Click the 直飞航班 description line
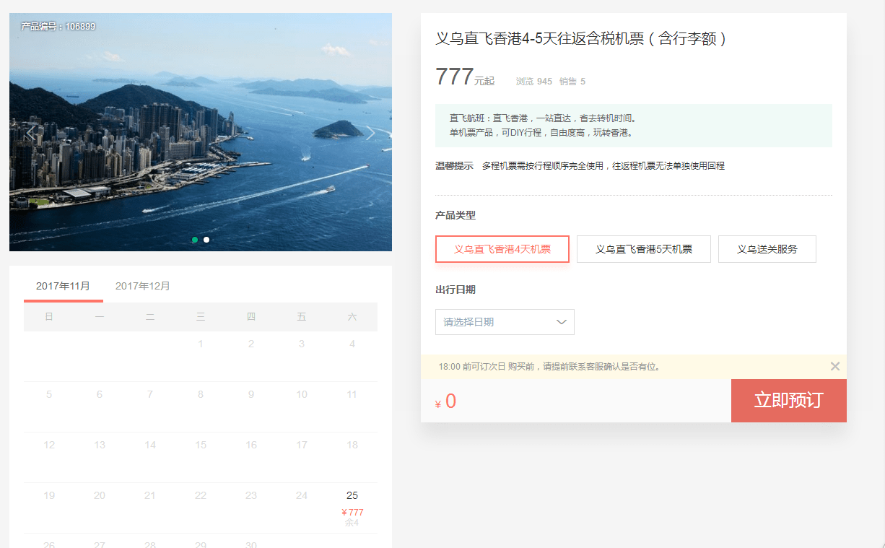The width and height of the screenshot is (885, 548). (543, 118)
